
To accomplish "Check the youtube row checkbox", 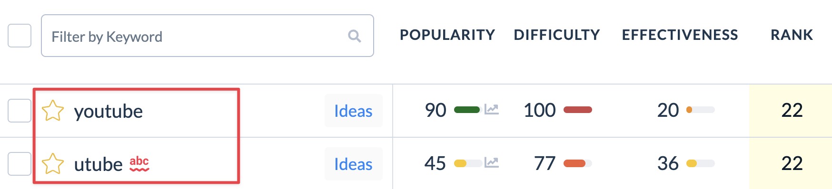I will [x=20, y=111].
